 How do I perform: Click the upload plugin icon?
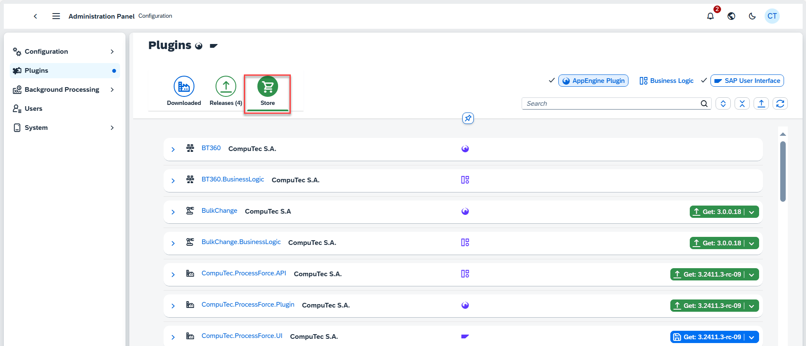pyautogui.click(x=761, y=104)
